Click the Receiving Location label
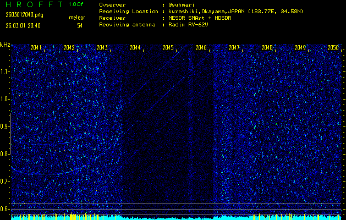346x220 pixels. (129, 12)
